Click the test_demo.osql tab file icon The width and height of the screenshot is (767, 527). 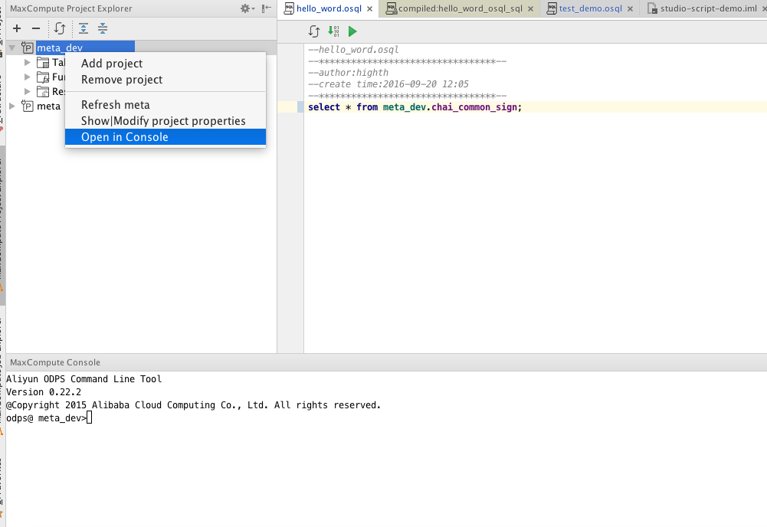click(552, 8)
